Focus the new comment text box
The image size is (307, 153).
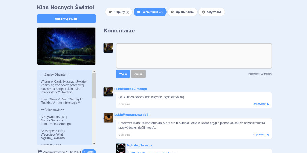coord(194,56)
